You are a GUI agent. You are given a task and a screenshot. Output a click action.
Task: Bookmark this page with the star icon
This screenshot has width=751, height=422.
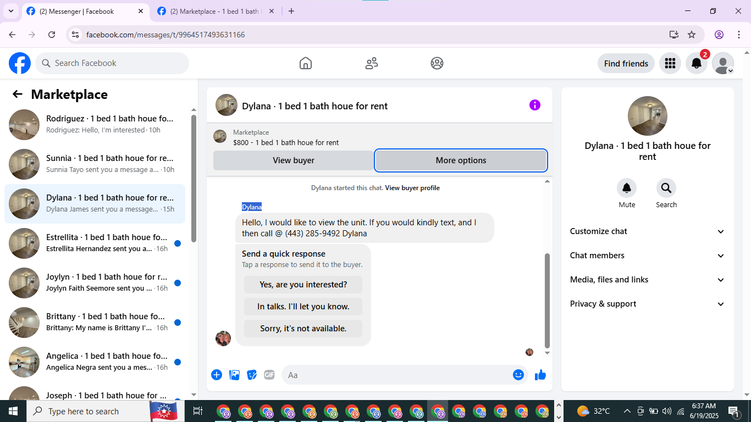pyautogui.click(x=692, y=35)
